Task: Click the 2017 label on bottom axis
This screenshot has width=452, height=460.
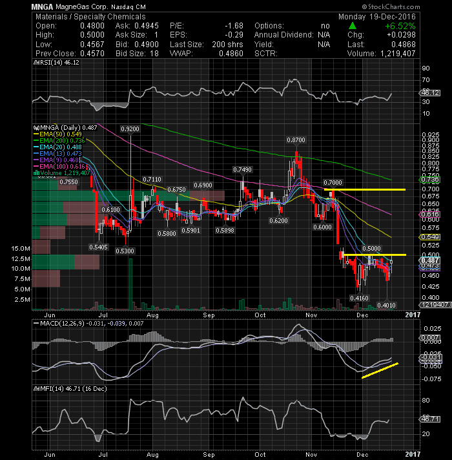Action: (x=413, y=454)
